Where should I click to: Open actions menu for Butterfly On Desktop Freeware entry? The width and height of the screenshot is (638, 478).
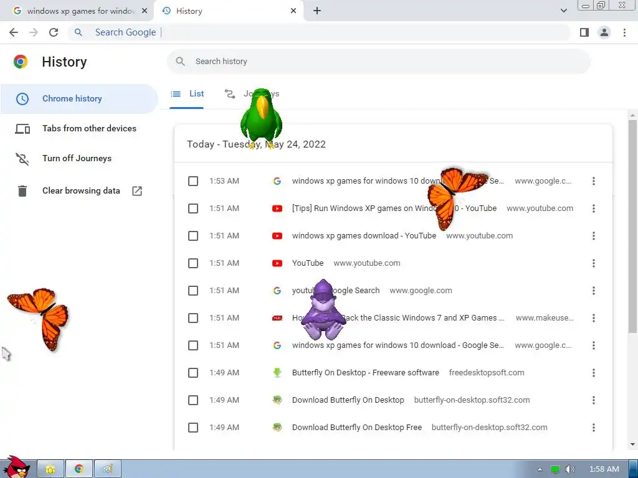coord(594,373)
